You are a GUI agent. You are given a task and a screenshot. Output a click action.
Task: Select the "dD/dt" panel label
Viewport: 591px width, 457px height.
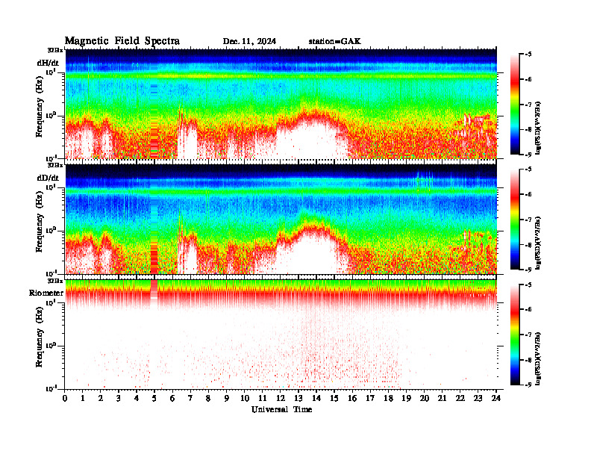48,178
